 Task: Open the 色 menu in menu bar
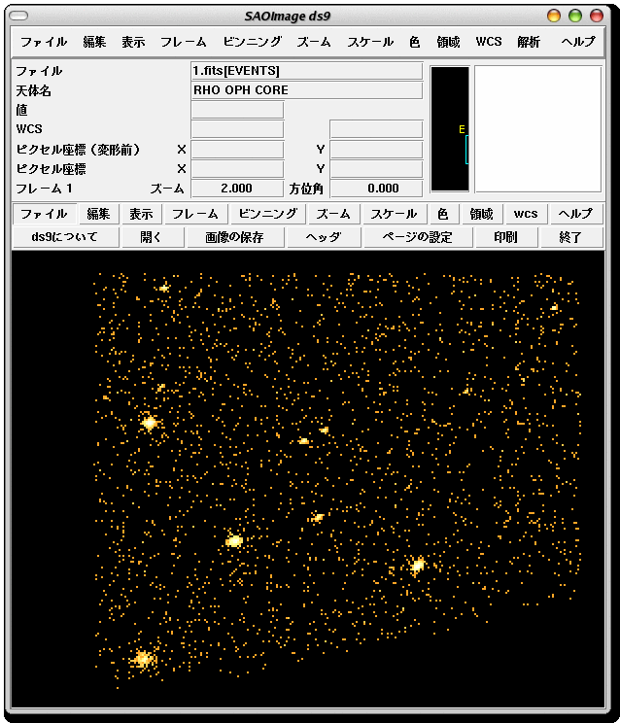pyautogui.click(x=414, y=42)
